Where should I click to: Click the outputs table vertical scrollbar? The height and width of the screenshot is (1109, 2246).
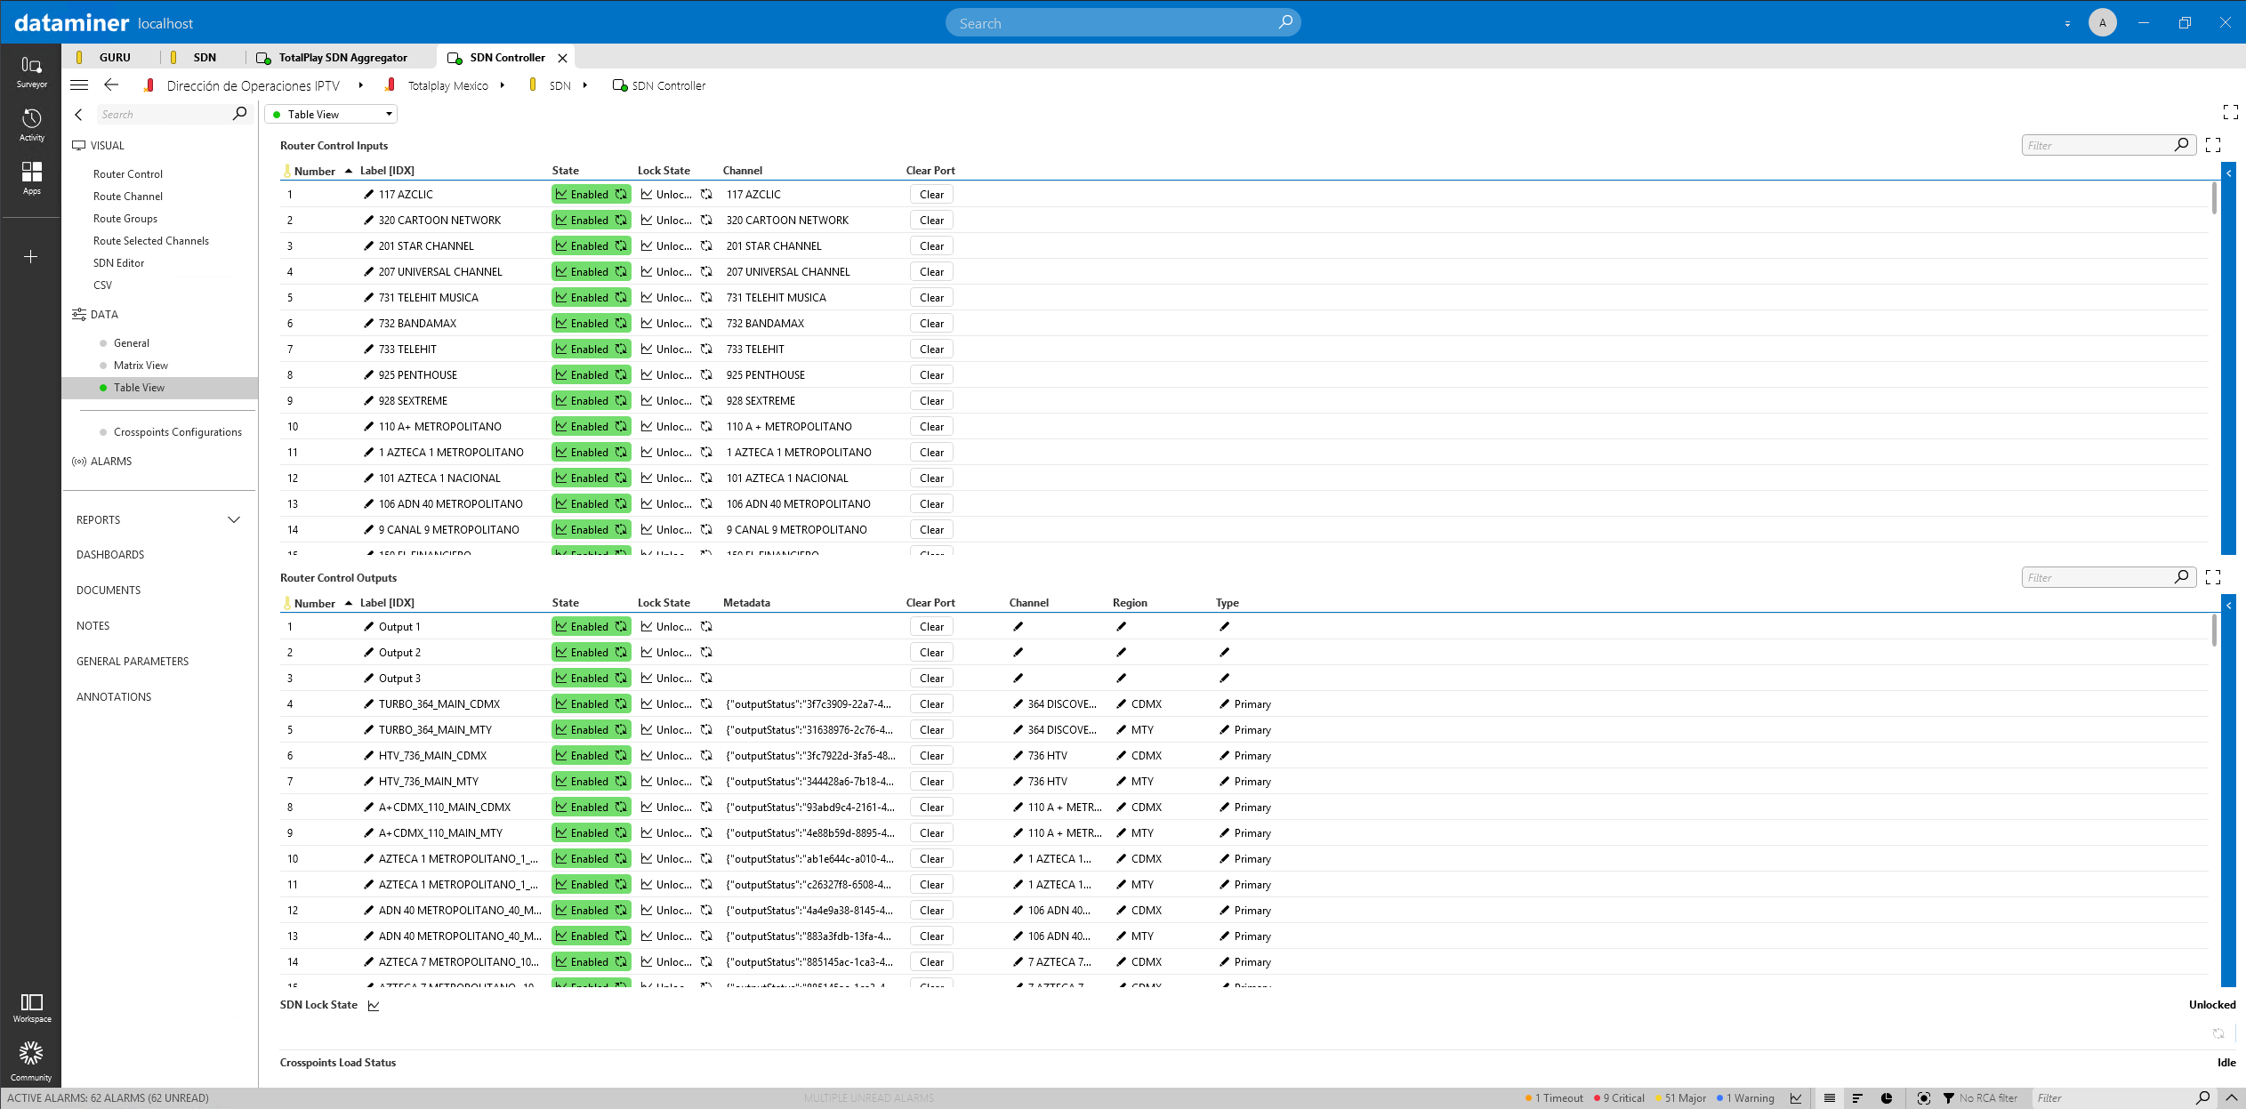point(2214,631)
